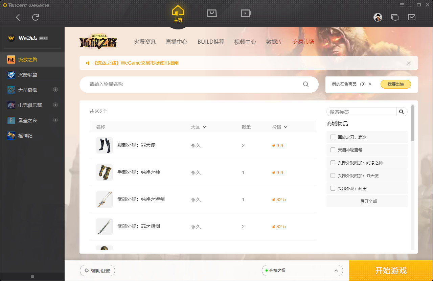Open the 主页 home icon

coord(178,14)
